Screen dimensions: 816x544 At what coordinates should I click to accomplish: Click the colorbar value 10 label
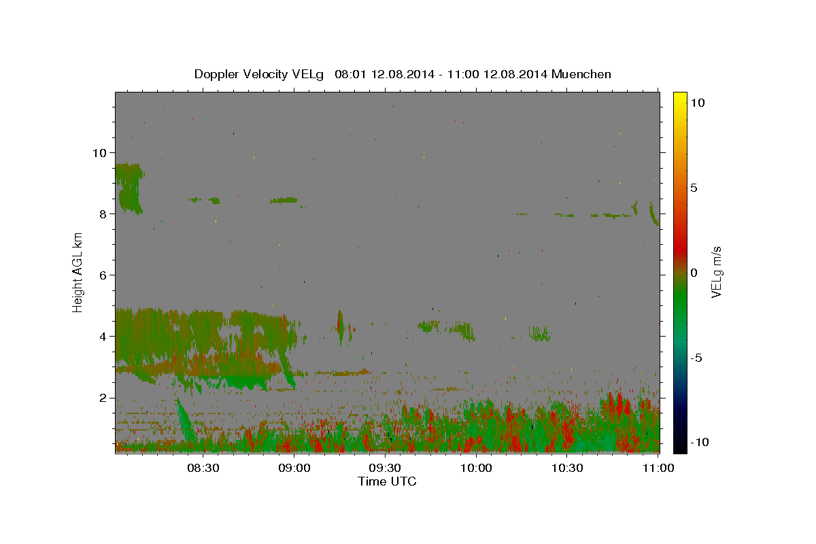[x=697, y=102]
